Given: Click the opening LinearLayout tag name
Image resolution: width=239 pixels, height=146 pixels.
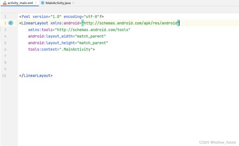Looking at the screenshot, I should point(35,23).
